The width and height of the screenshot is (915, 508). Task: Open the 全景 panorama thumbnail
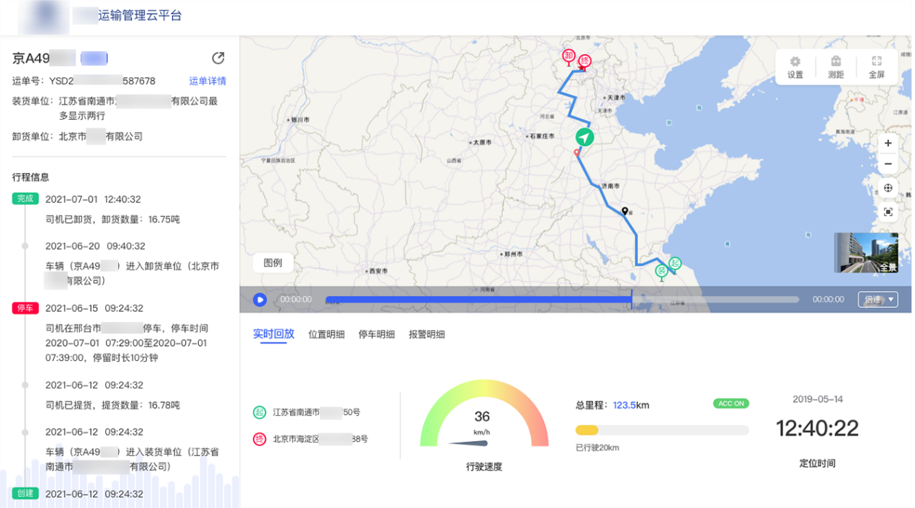[866, 253]
